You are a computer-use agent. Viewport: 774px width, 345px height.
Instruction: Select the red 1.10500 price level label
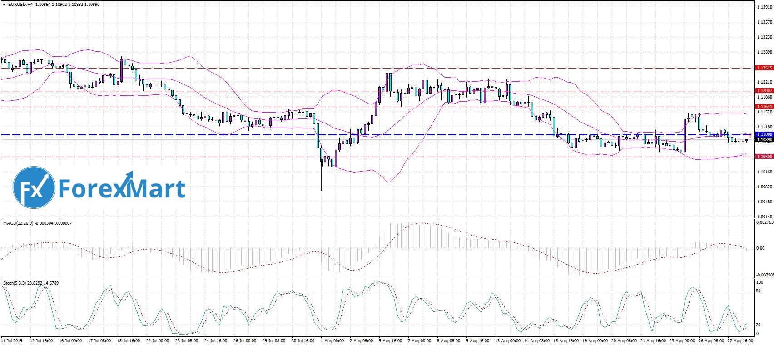[764, 157]
